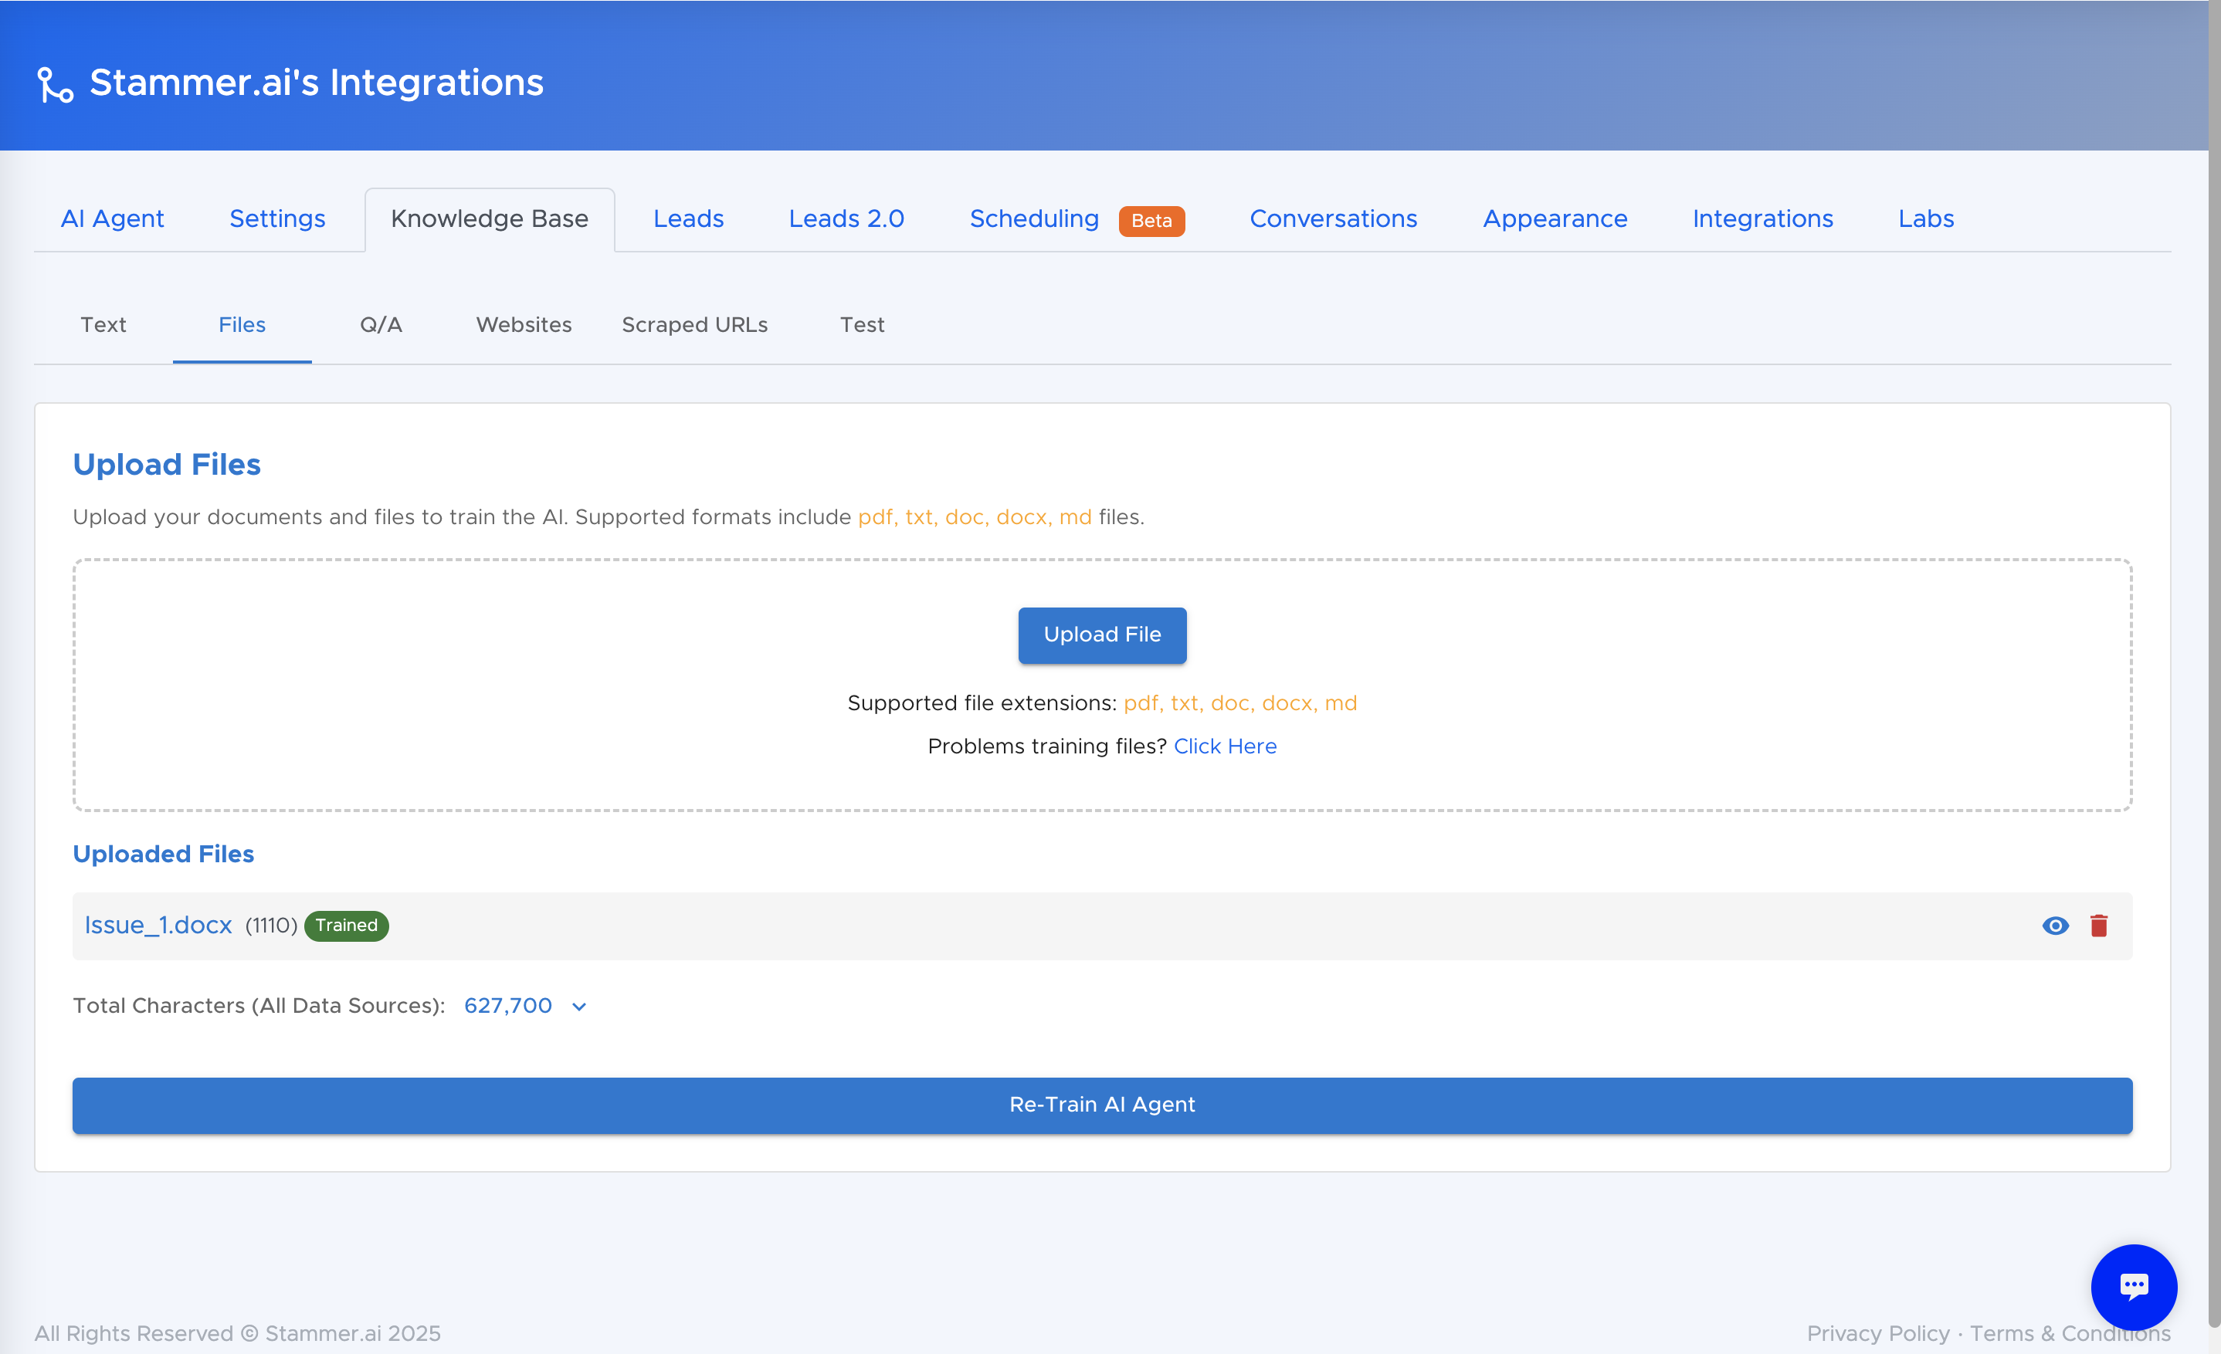
Task: Open the Issue_1.docx file link
Action: coord(158,926)
